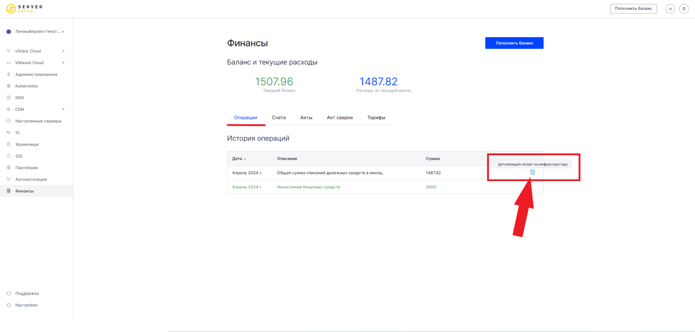Click the Настройки gear icon
Image resolution: width=695 pixels, height=332 pixels.
point(8,305)
